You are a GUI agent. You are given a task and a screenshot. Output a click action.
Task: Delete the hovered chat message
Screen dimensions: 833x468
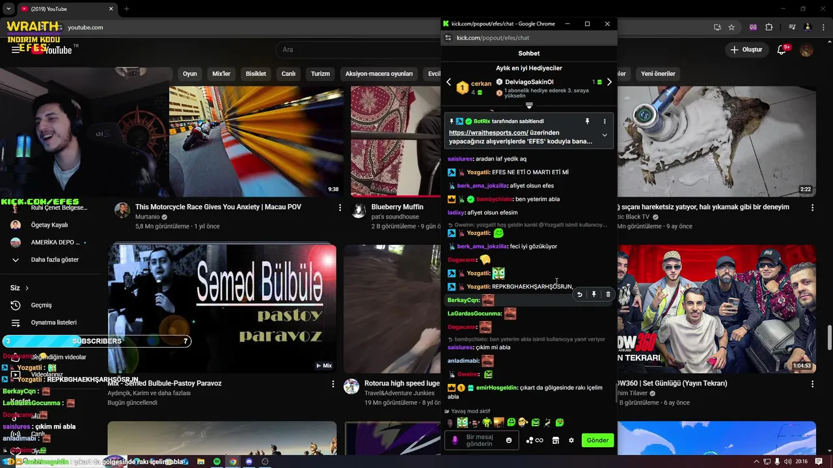click(608, 294)
